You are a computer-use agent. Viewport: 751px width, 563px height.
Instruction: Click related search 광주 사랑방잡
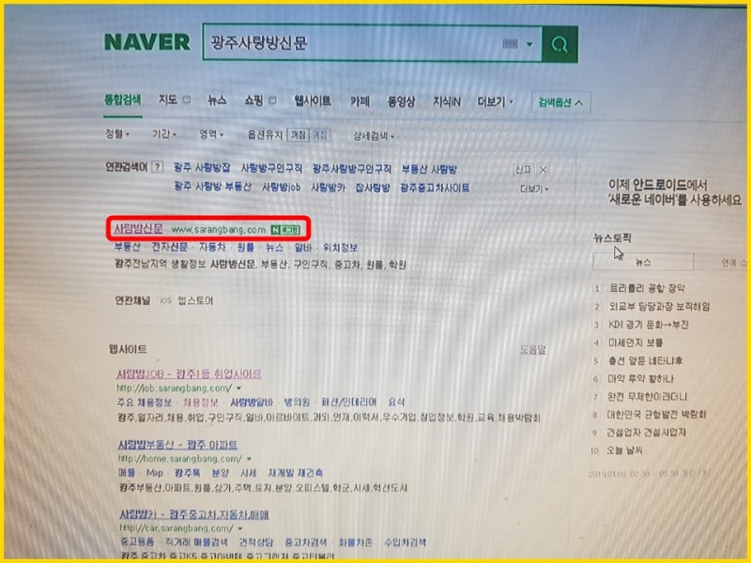coord(202,168)
